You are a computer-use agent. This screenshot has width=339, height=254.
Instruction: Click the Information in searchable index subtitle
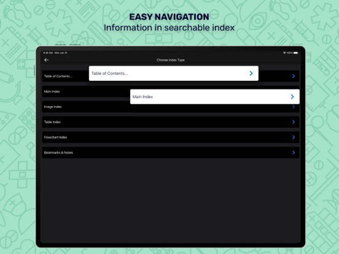coord(169,28)
